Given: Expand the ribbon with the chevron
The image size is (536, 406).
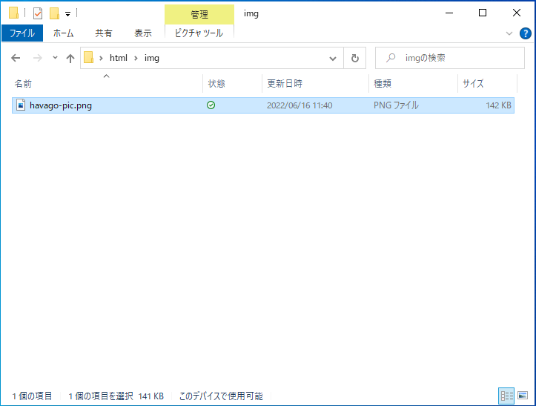Looking at the screenshot, I should click(x=509, y=33).
